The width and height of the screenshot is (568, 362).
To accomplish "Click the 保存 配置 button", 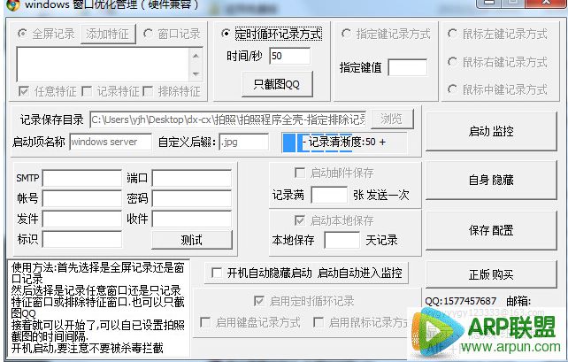I will (x=491, y=230).
